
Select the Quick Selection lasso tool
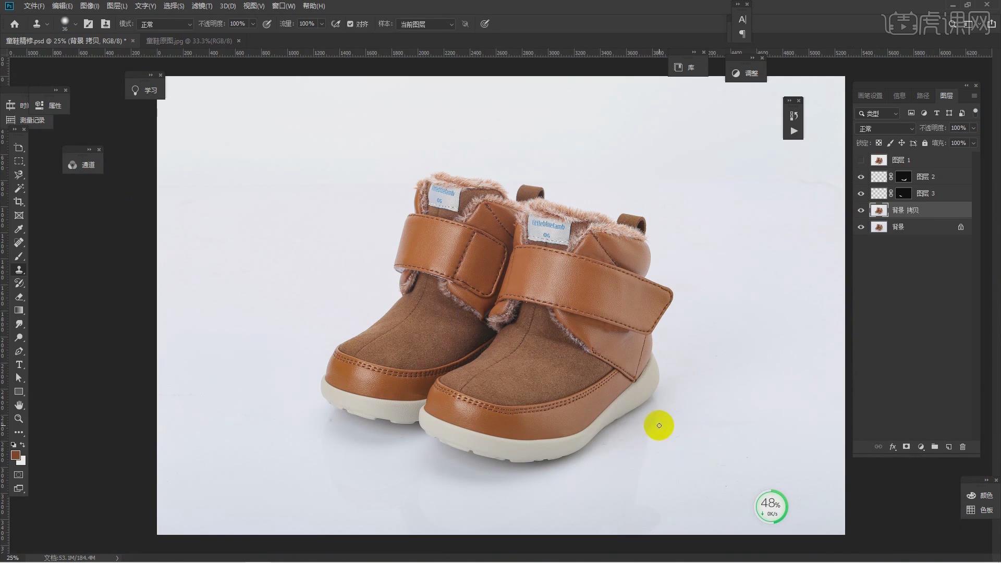pos(19,175)
